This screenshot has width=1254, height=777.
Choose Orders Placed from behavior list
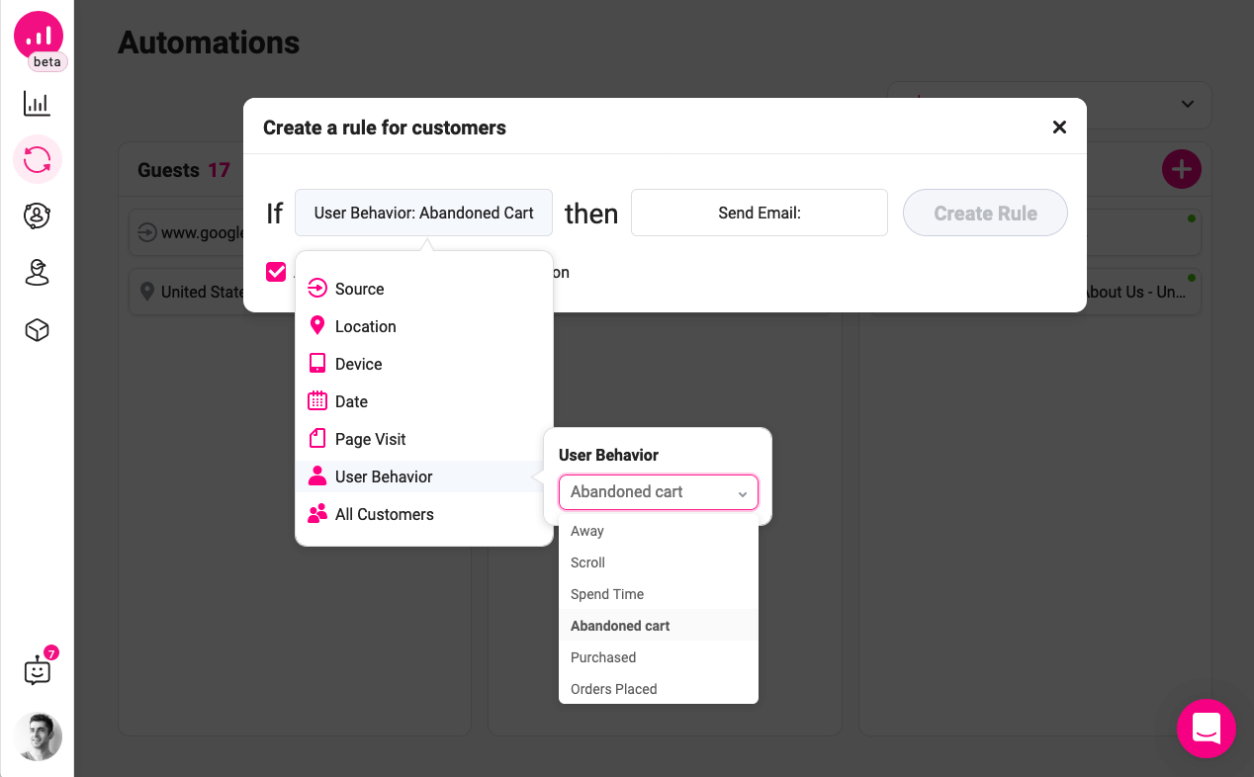[659, 689]
